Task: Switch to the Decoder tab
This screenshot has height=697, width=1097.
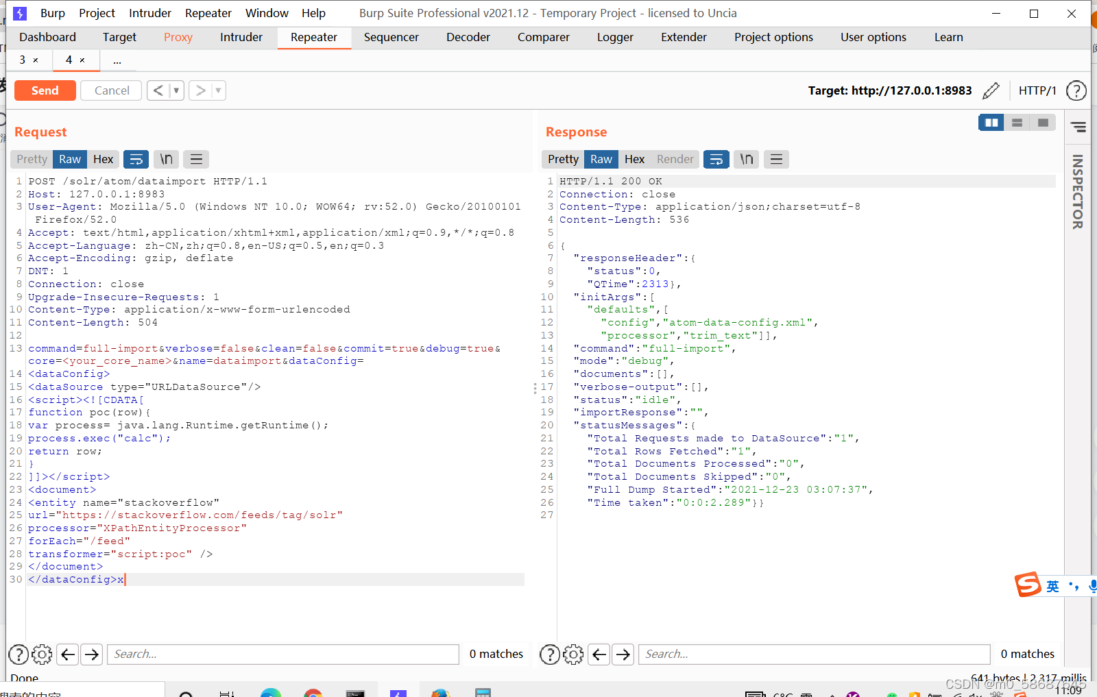Action: 468,37
